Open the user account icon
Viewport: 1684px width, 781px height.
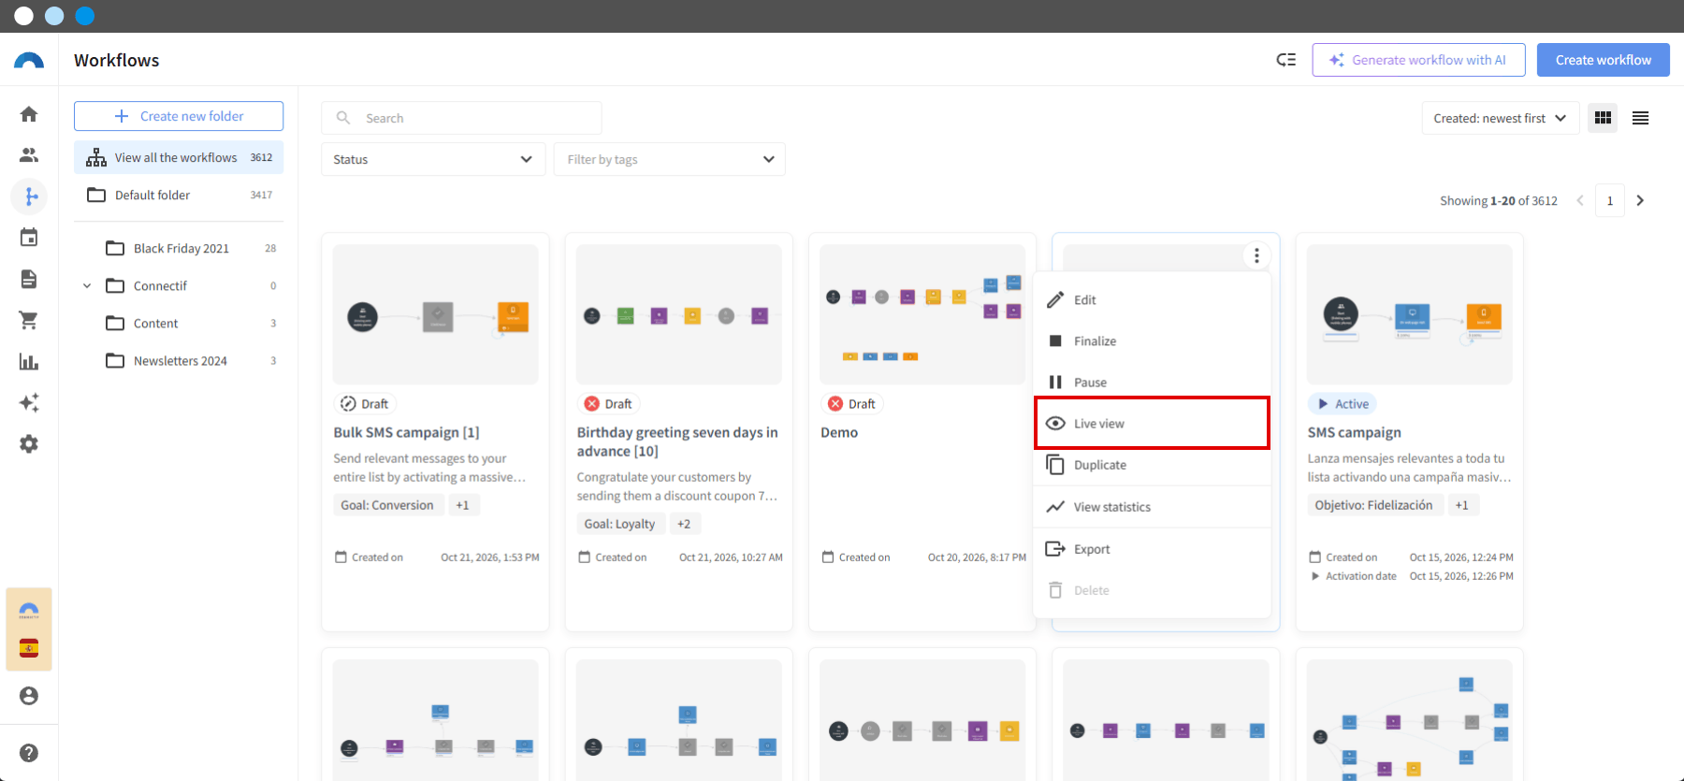click(29, 696)
